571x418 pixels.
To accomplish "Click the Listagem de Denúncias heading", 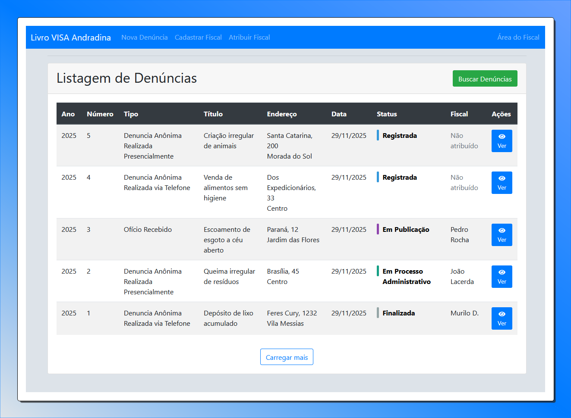I will pyautogui.click(x=126, y=78).
